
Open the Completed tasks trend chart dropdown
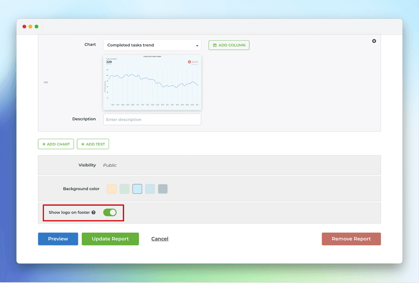coord(152,45)
